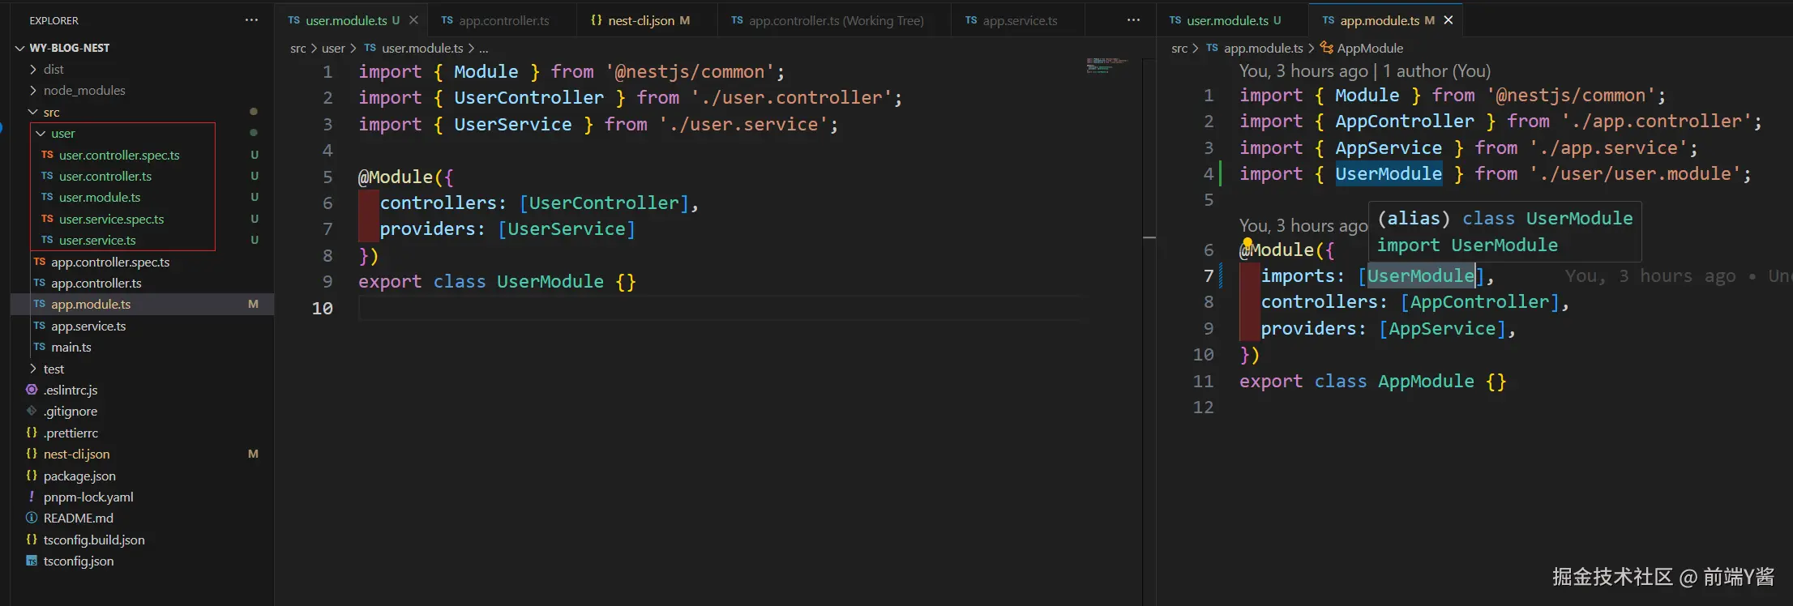Open .eslintrc.js file
This screenshot has width=1793, height=606.
(x=71, y=390)
